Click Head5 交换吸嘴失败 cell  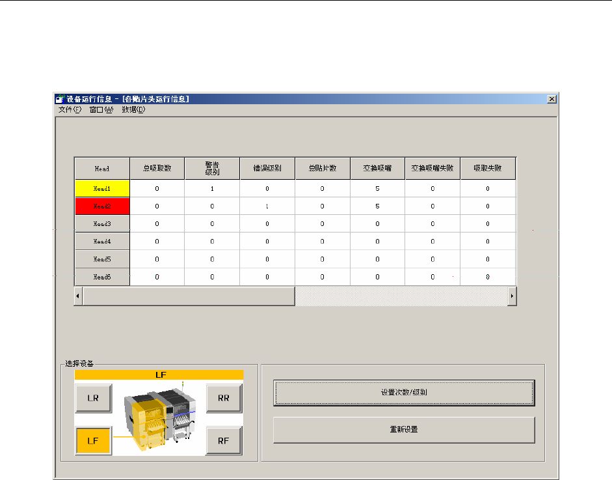point(432,259)
